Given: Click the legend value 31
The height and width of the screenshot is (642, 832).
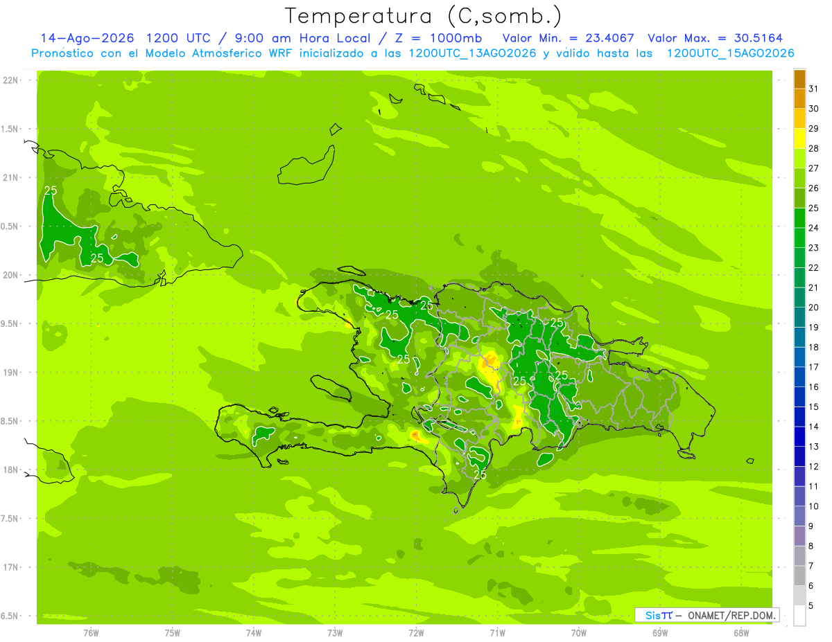Looking at the screenshot, I should coord(814,89).
